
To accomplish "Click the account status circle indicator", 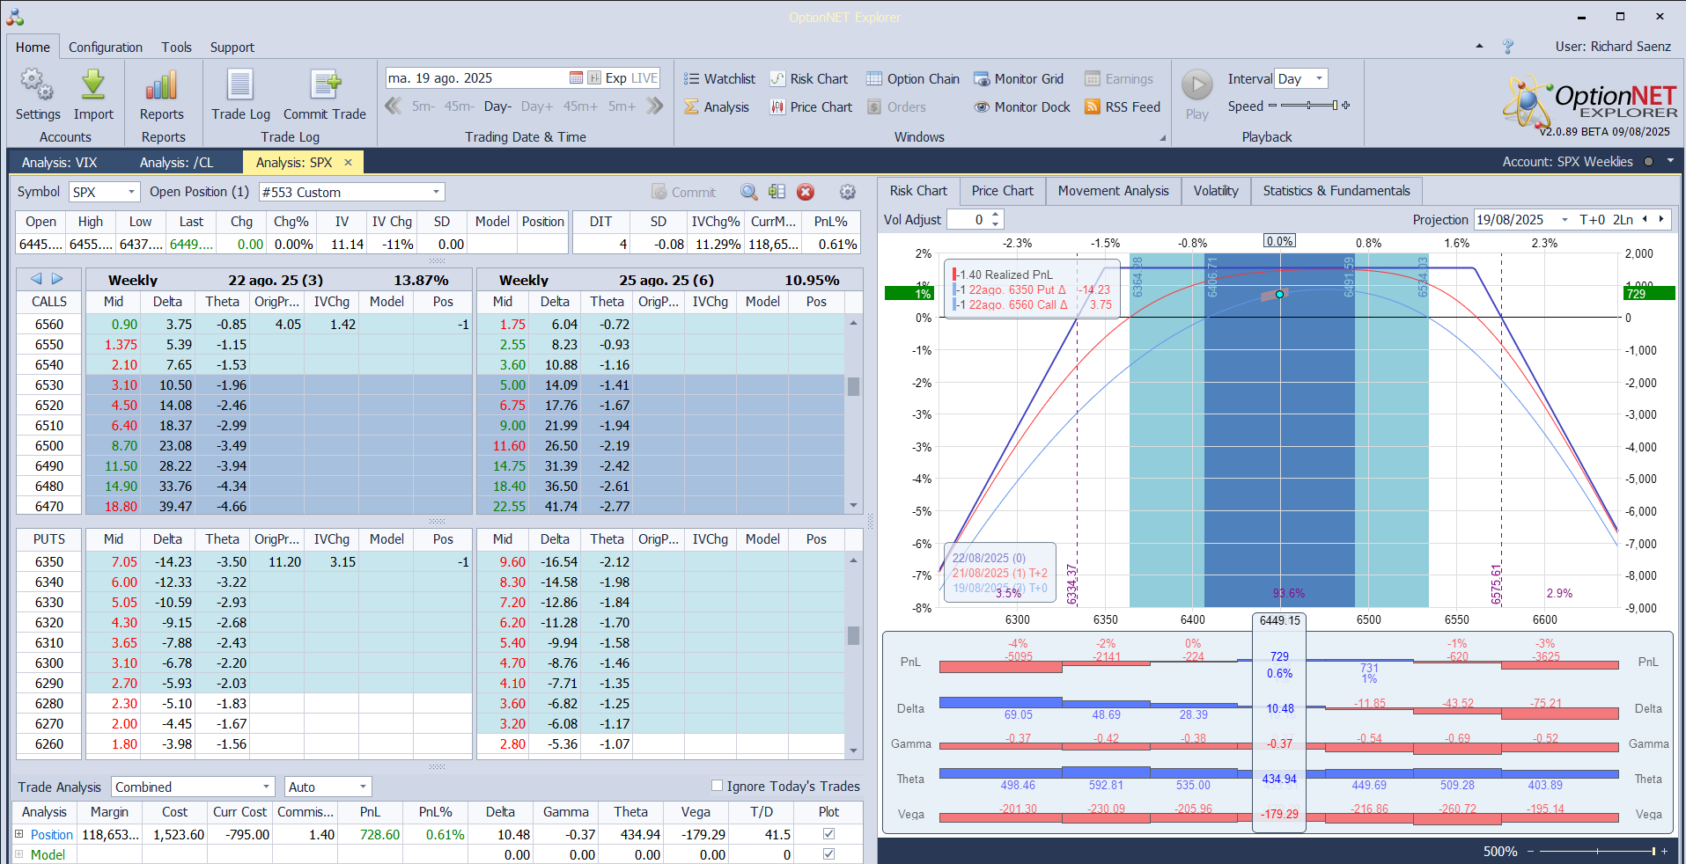I will pos(1648,162).
